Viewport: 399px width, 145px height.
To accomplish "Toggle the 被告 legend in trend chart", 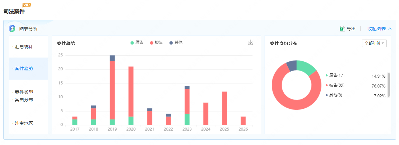I will [156, 43].
